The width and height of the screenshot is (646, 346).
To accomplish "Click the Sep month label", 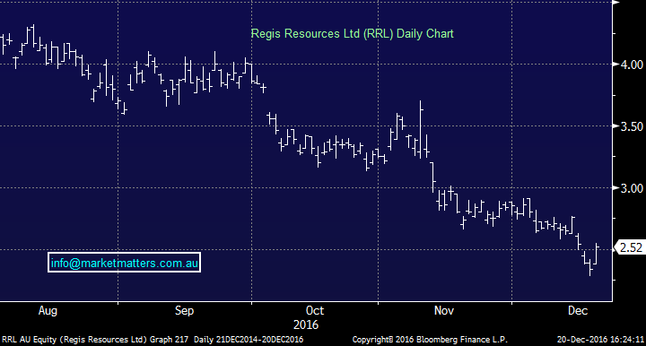I will pyautogui.click(x=184, y=311).
